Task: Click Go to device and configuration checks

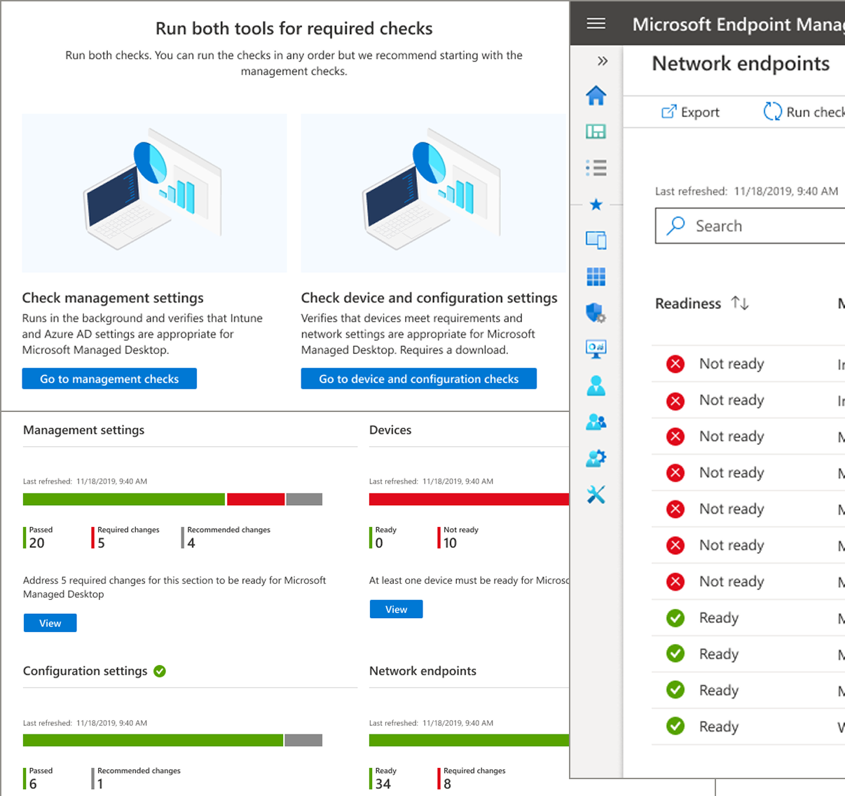Action: [x=419, y=378]
